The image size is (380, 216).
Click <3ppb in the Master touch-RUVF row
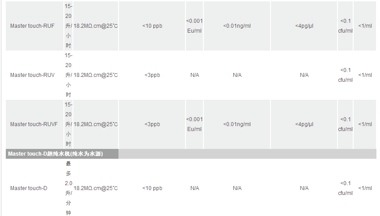[x=152, y=124]
